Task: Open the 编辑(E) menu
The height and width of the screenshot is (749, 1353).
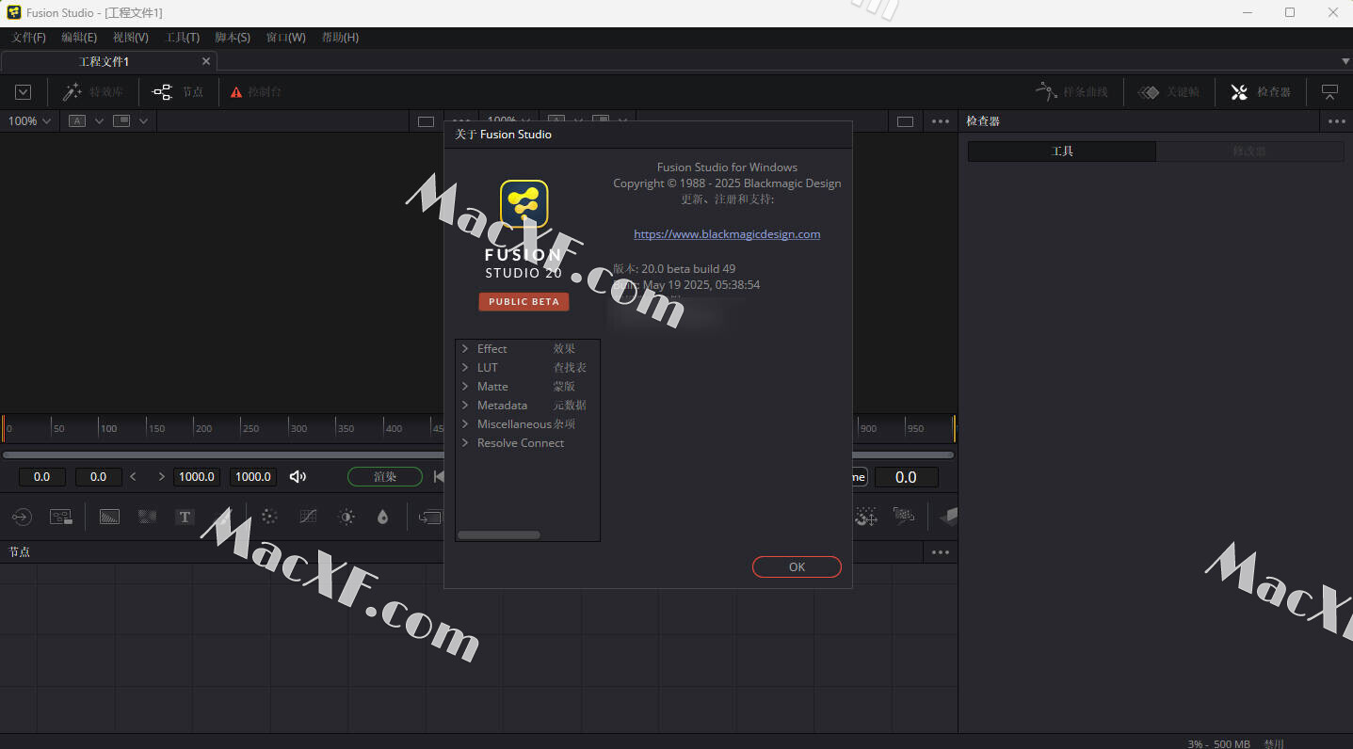Action: [x=79, y=38]
